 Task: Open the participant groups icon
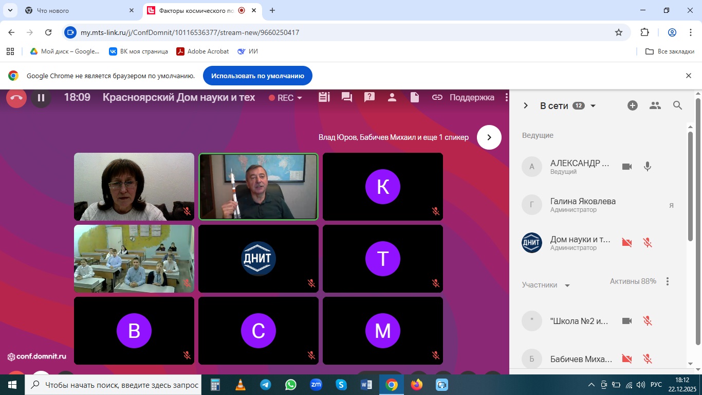point(655,105)
